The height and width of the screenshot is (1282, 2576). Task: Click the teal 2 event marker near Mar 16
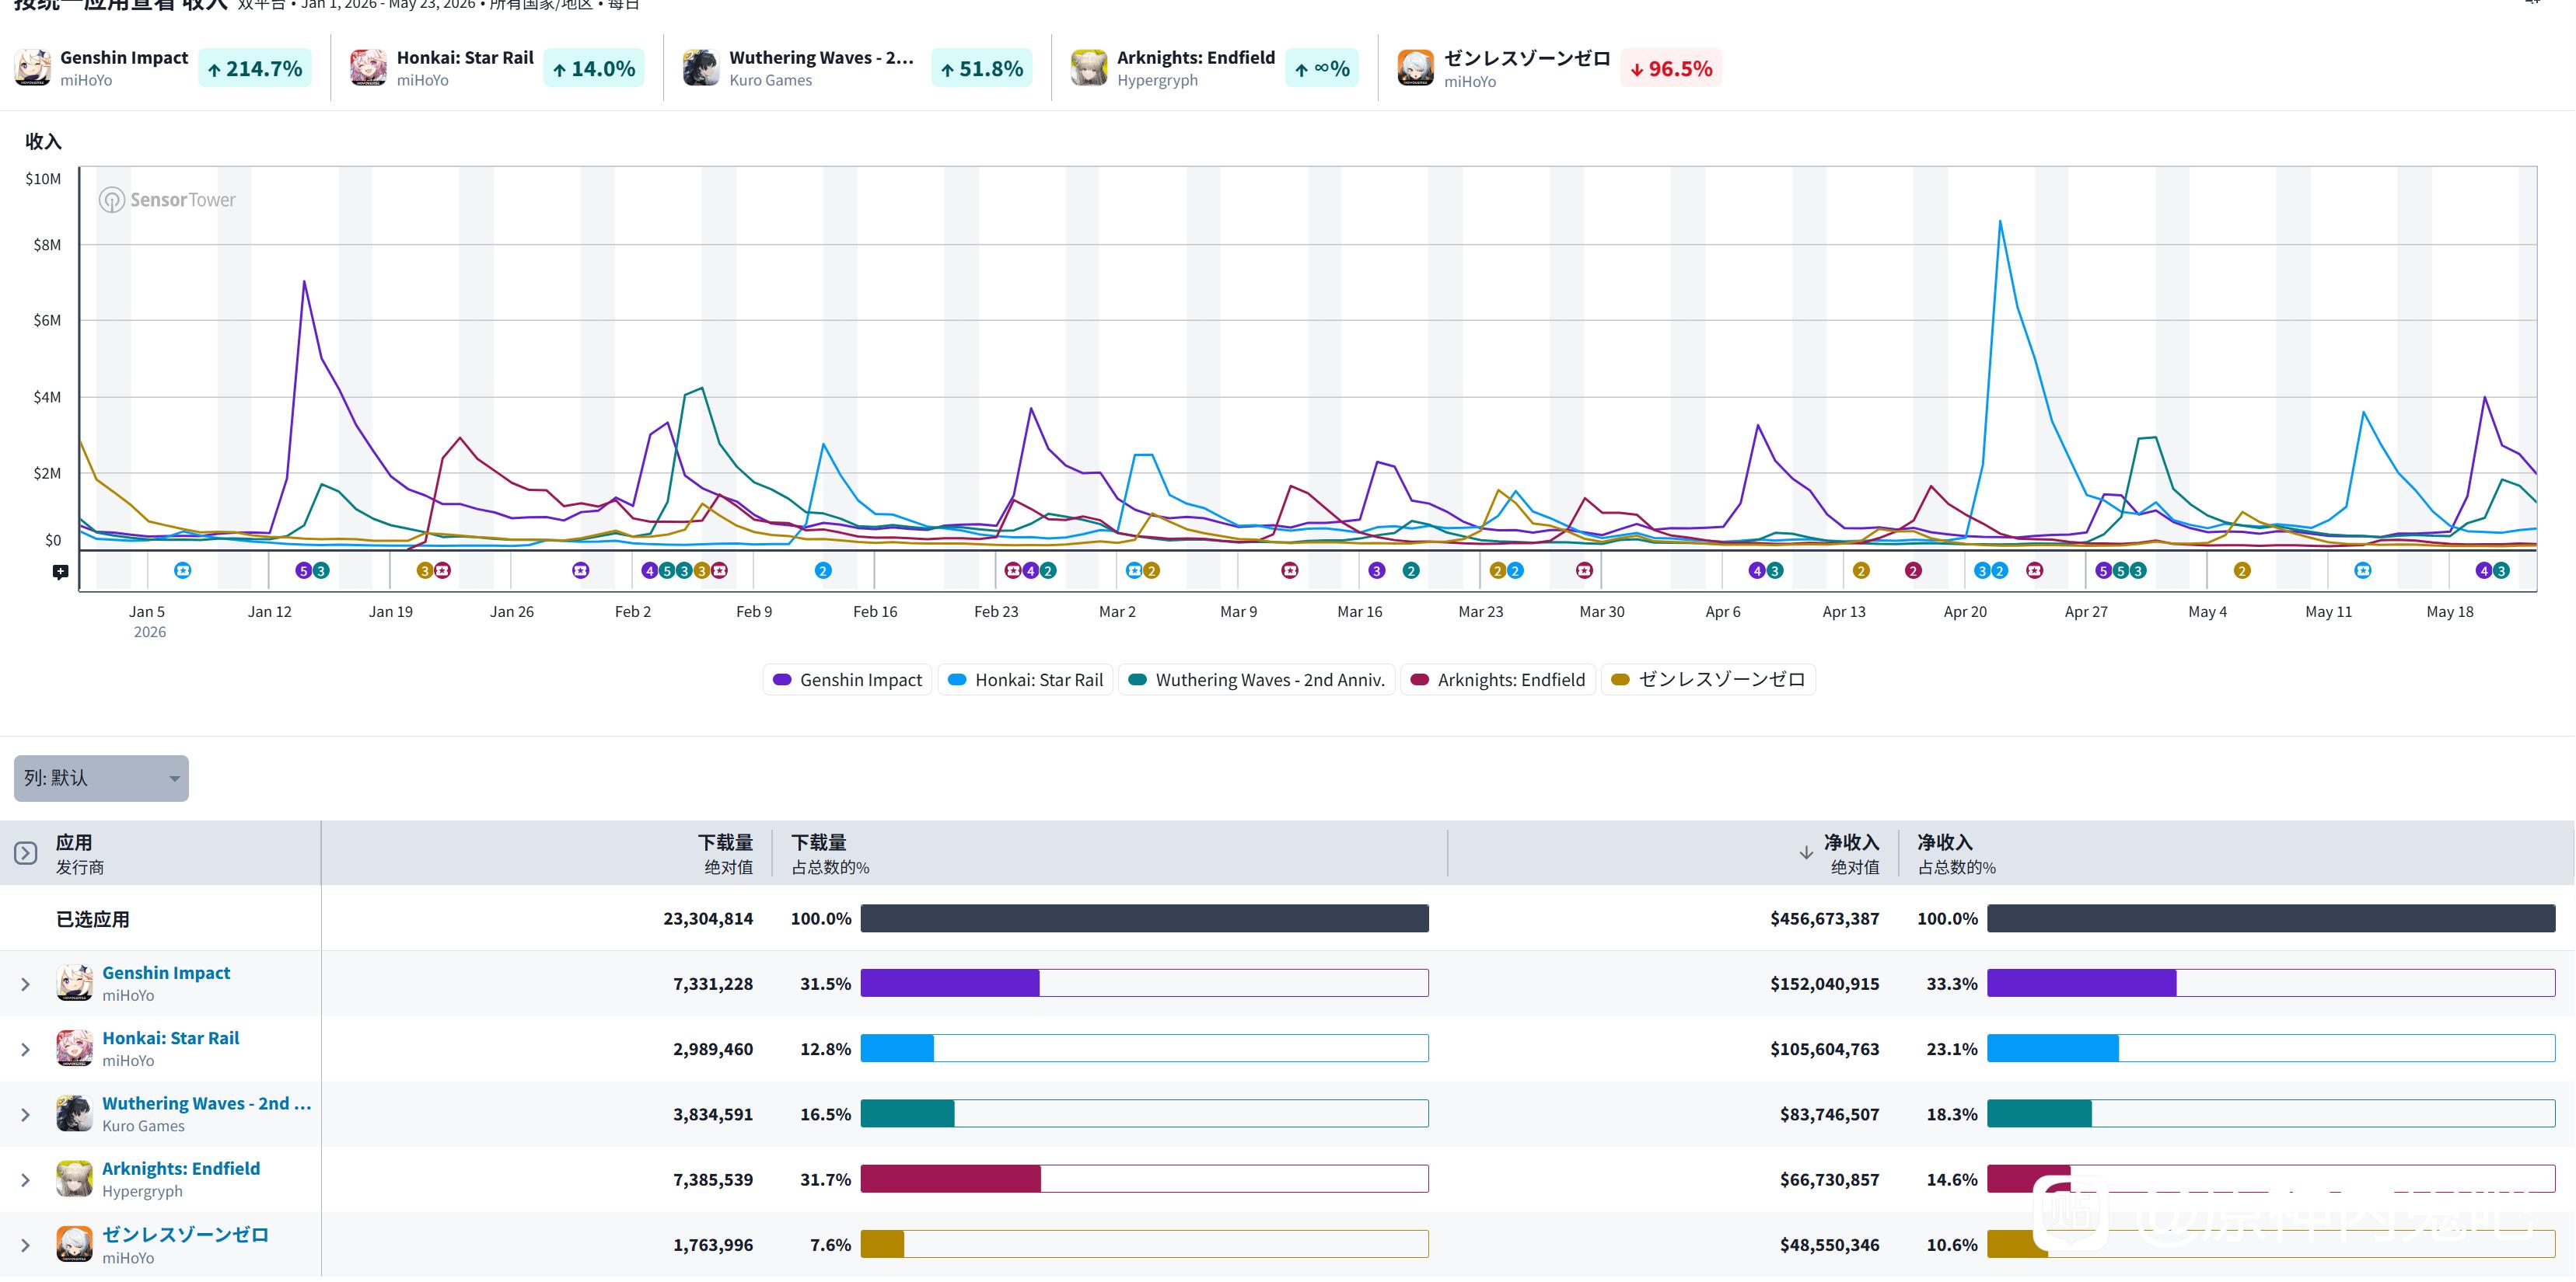[1411, 570]
